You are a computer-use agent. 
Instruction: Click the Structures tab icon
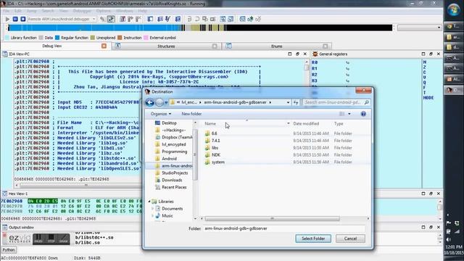pyautogui.click(x=117, y=46)
